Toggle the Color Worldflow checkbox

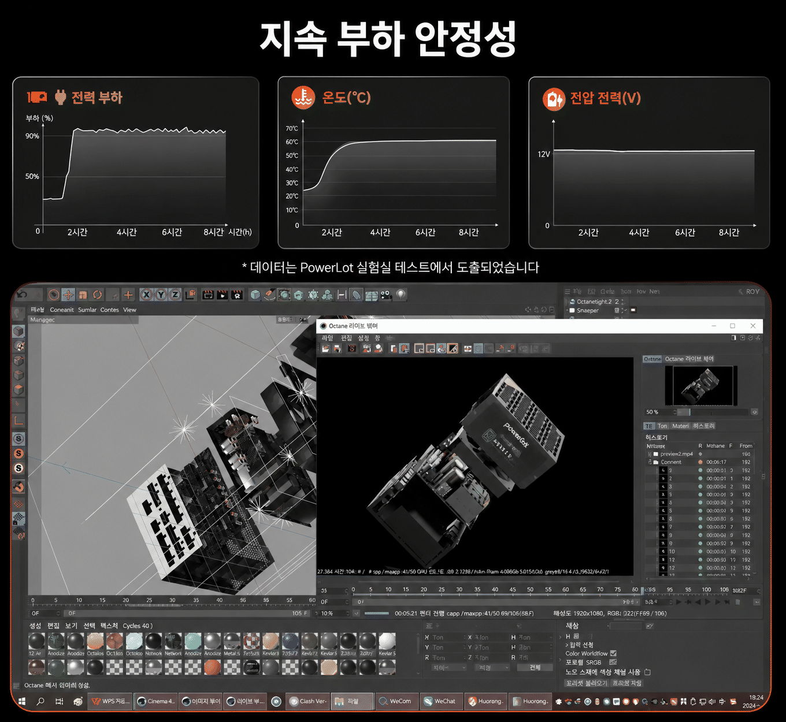(613, 654)
